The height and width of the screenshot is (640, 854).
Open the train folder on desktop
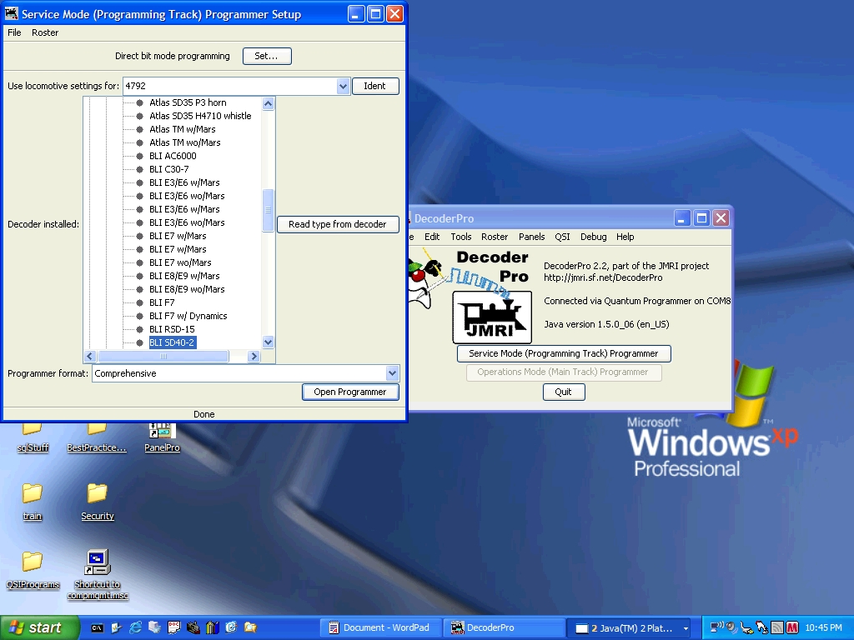pos(33,501)
